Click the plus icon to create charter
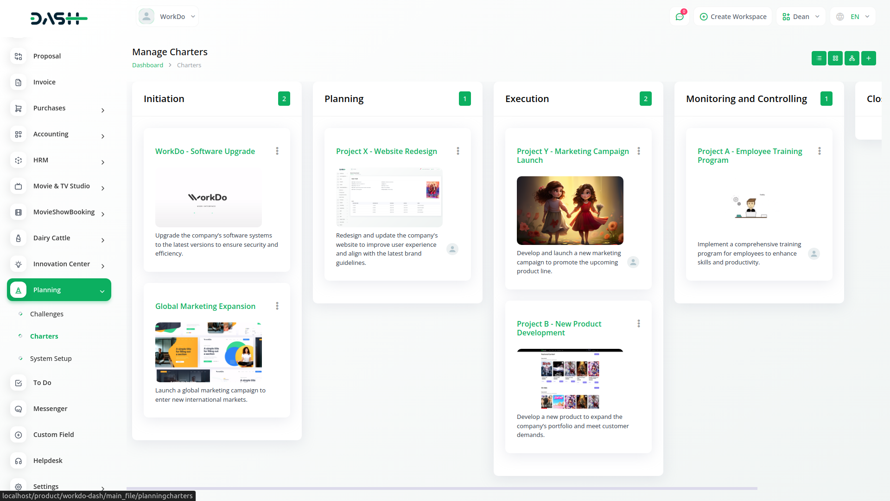This screenshot has height=501, width=890. click(868, 58)
